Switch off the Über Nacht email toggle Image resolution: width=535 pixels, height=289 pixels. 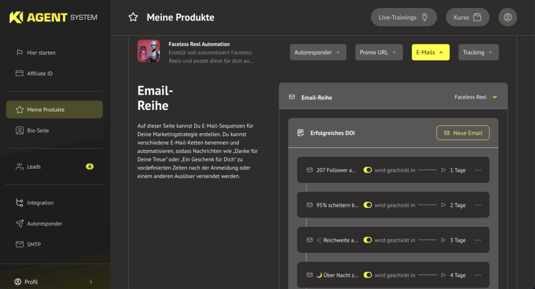coord(367,275)
